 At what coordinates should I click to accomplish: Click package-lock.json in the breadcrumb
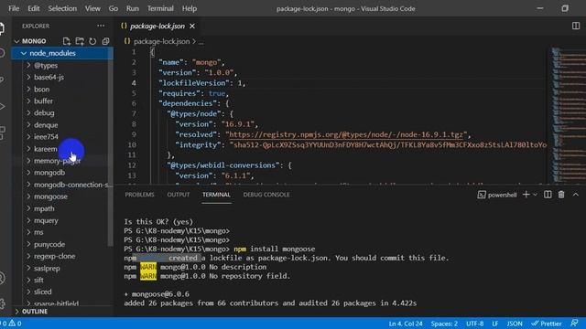[161, 41]
